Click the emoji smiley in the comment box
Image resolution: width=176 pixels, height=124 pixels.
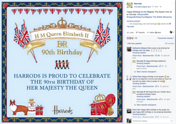[172, 121]
